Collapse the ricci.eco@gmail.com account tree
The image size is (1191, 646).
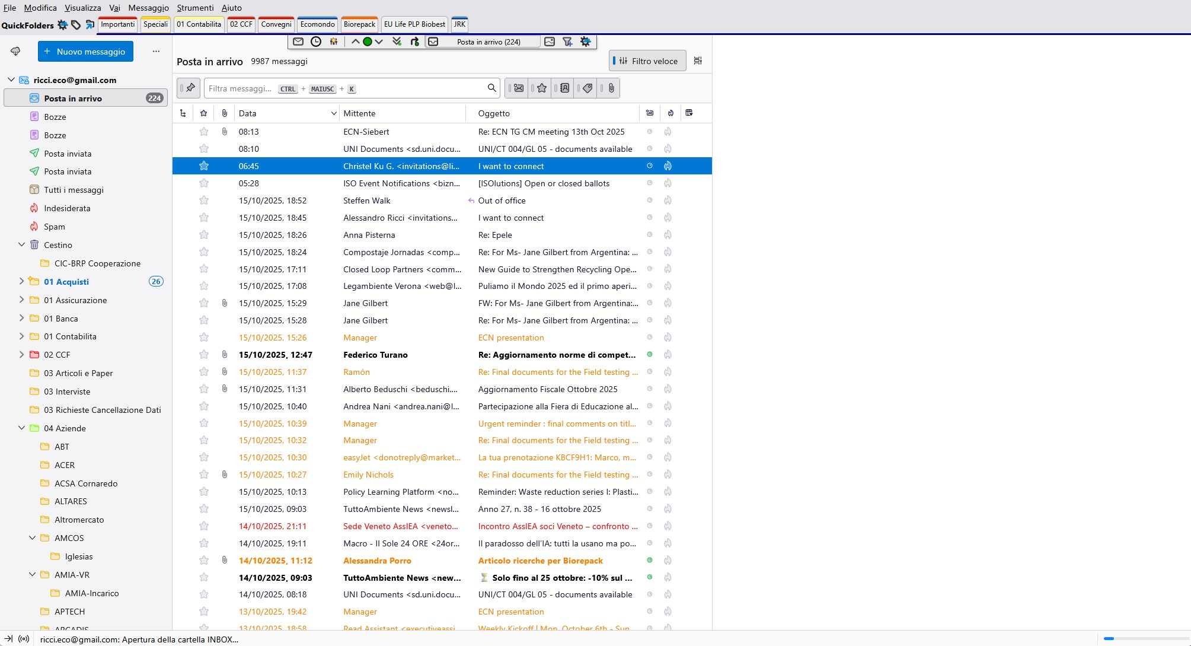point(11,79)
